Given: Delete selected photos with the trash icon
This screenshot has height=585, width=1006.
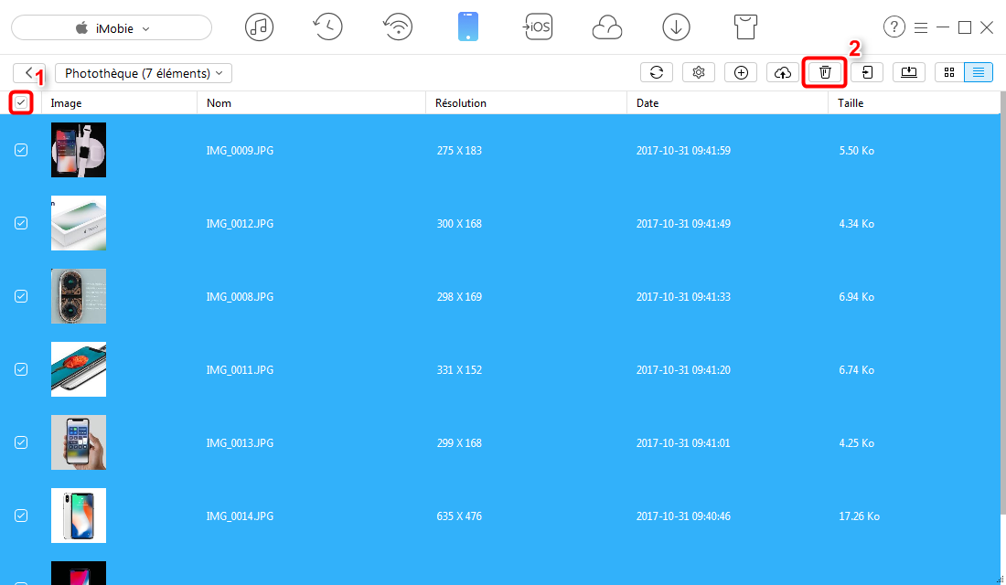Looking at the screenshot, I should click(825, 72).
